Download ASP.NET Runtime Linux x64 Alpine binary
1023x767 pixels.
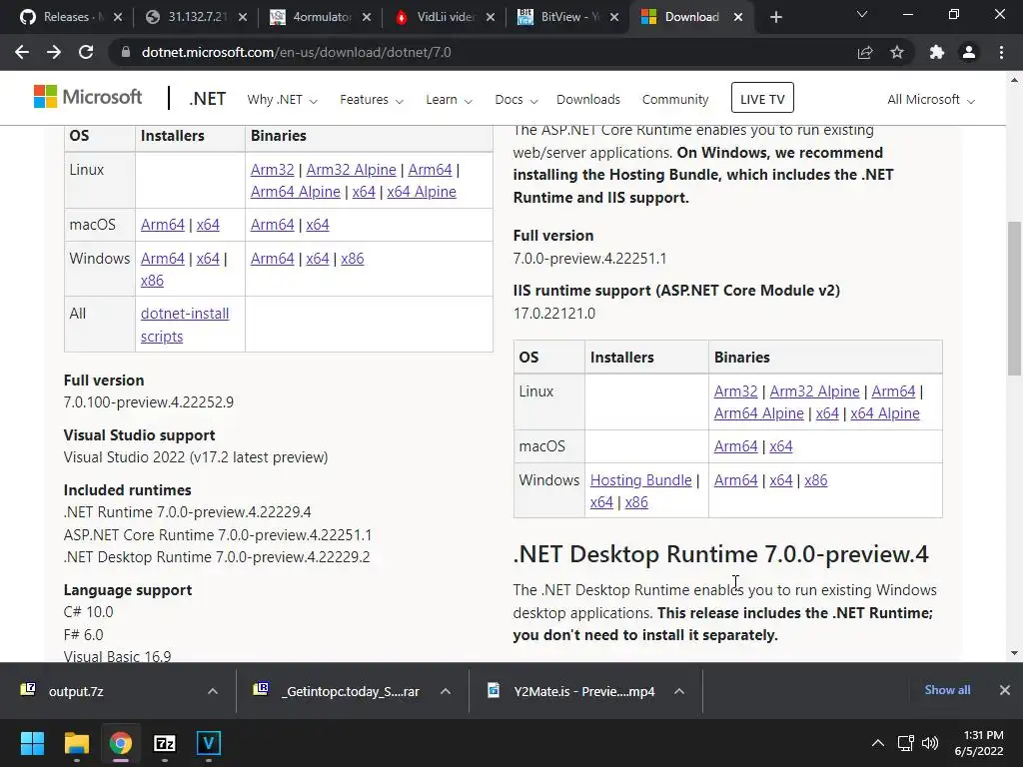885,413
